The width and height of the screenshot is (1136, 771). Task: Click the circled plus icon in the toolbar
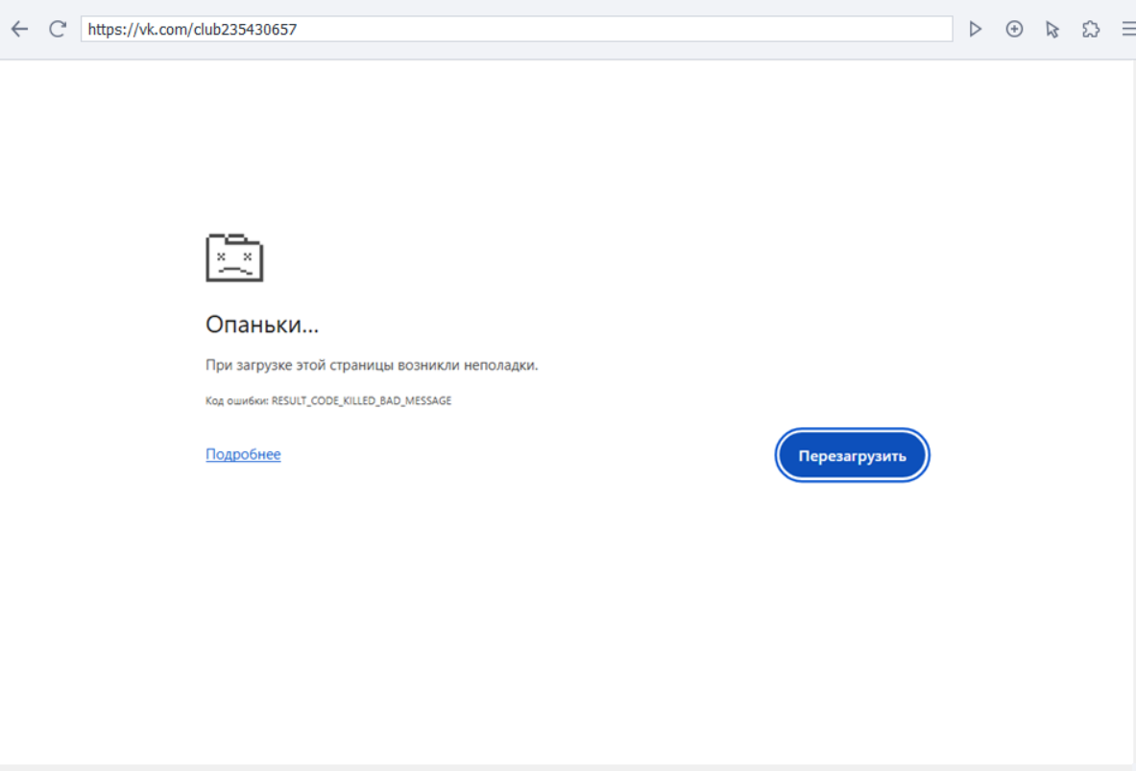click(1014, 29)
